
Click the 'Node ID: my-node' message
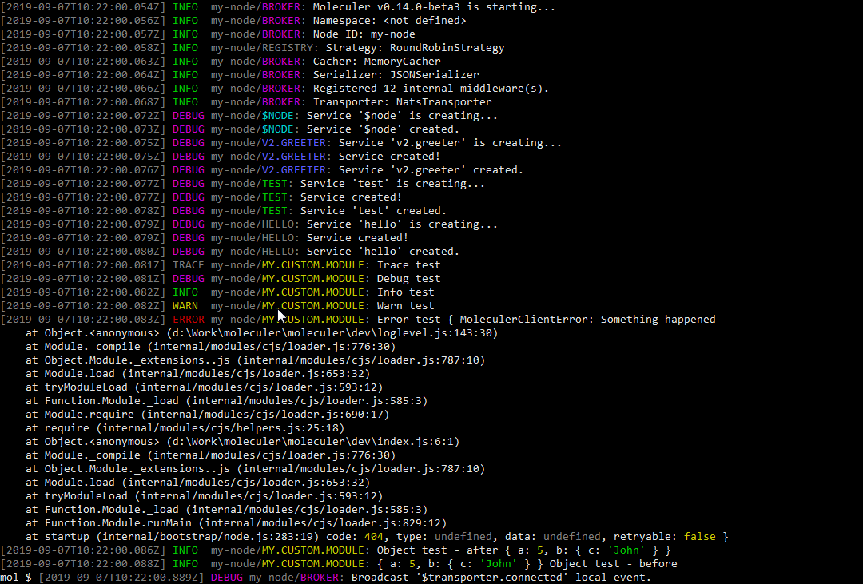[x=364, y=34]
